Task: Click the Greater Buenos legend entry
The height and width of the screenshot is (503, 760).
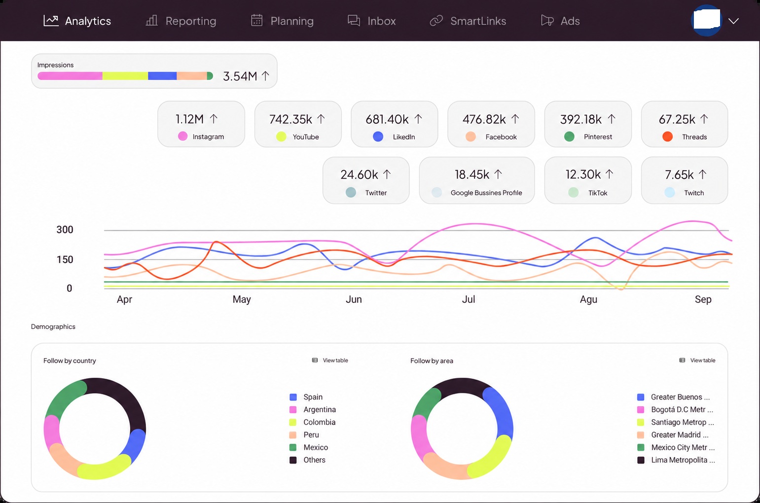Action: coord(674,397)
